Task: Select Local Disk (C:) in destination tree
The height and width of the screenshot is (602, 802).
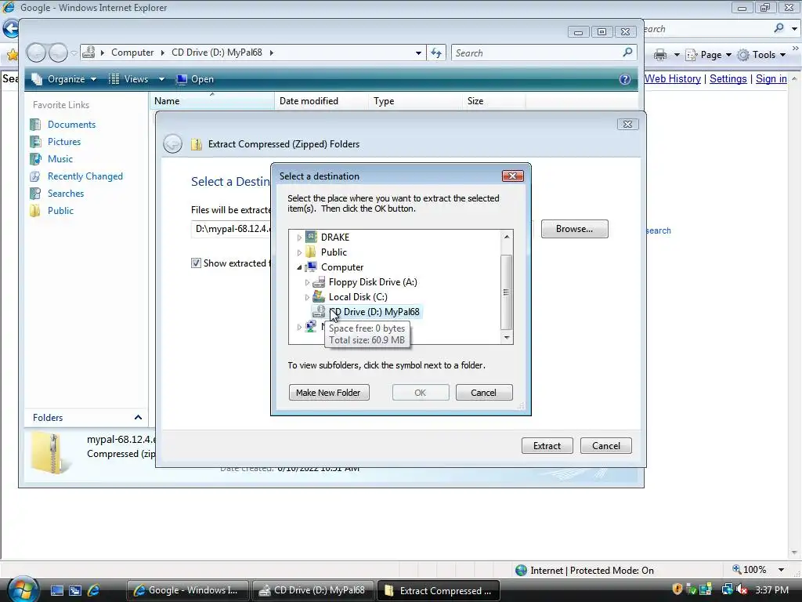Action: (357, 297)
